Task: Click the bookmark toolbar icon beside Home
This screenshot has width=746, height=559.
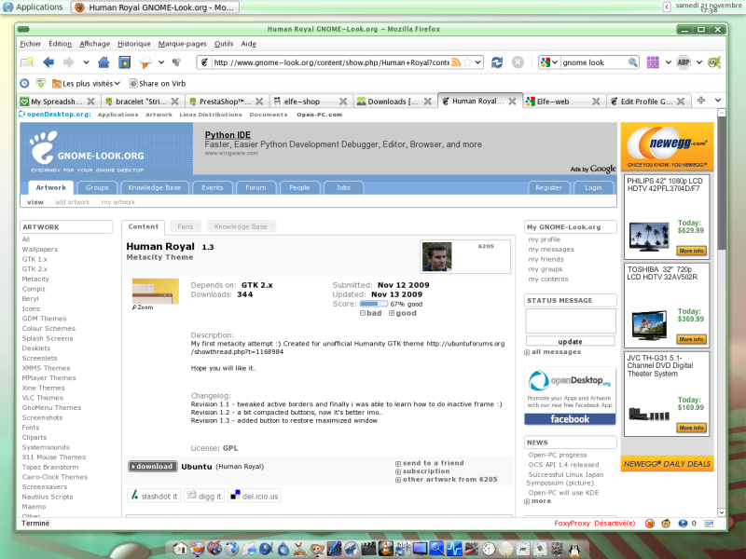Action: coord(125,62)
